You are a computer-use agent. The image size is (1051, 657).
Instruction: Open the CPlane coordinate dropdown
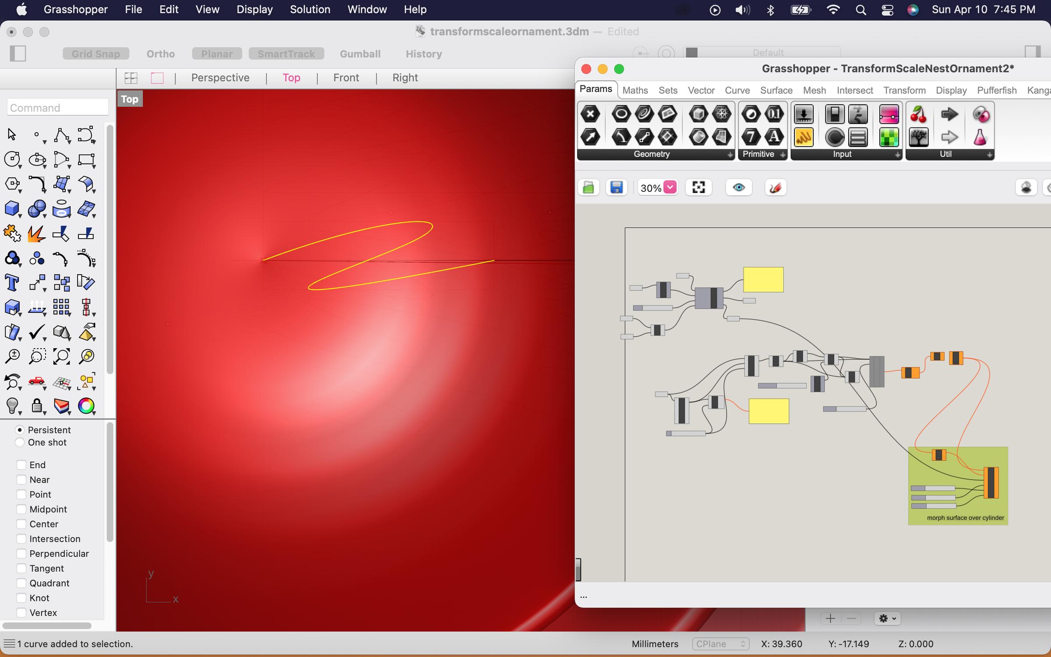point(720,643)
